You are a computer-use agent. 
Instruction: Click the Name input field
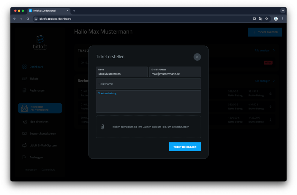122,72
